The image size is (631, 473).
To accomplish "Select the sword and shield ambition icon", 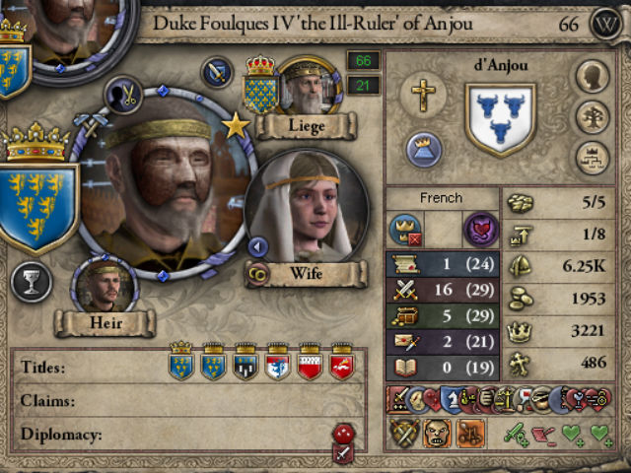I will coord(217,73).
